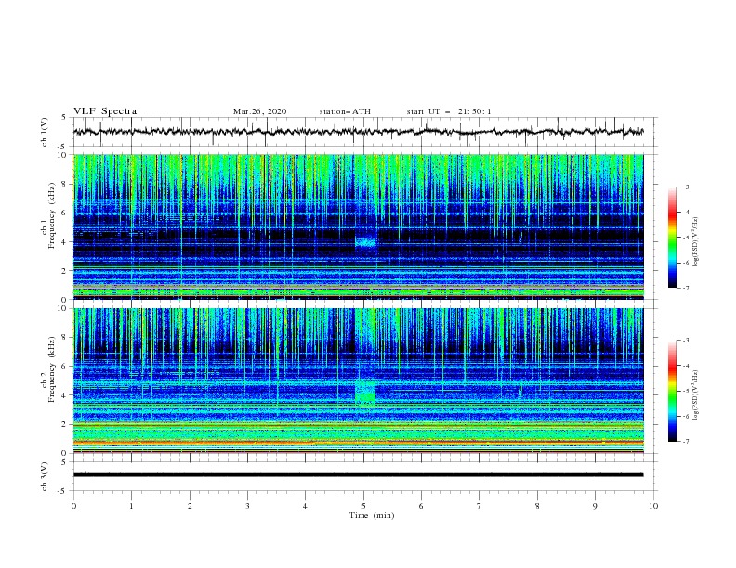Viewport: 736px width, 568px height.
Task: Click the ch.1 "Frequency (kHz)" axis label
Action: 52,215
